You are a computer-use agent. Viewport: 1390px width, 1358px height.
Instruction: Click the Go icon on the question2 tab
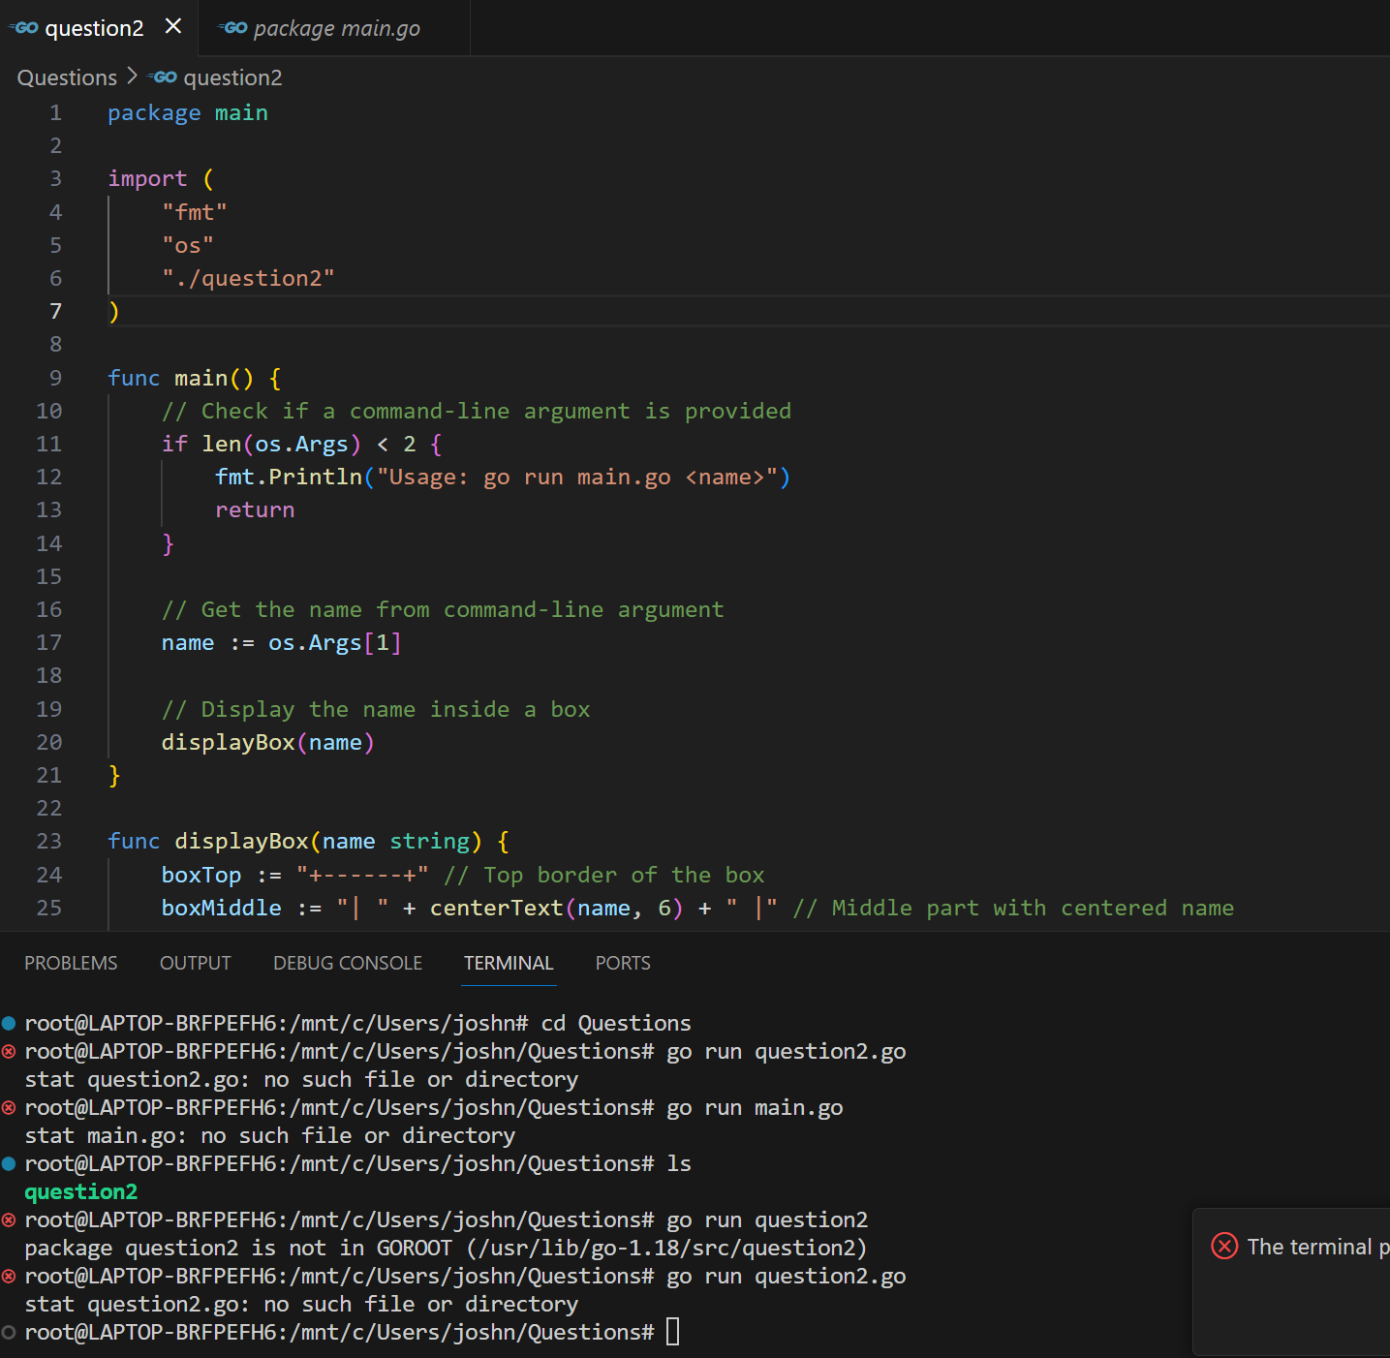coord(21,27)
